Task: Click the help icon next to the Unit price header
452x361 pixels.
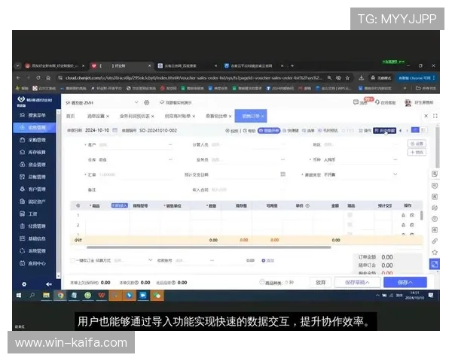Action: tap(307, 206)
